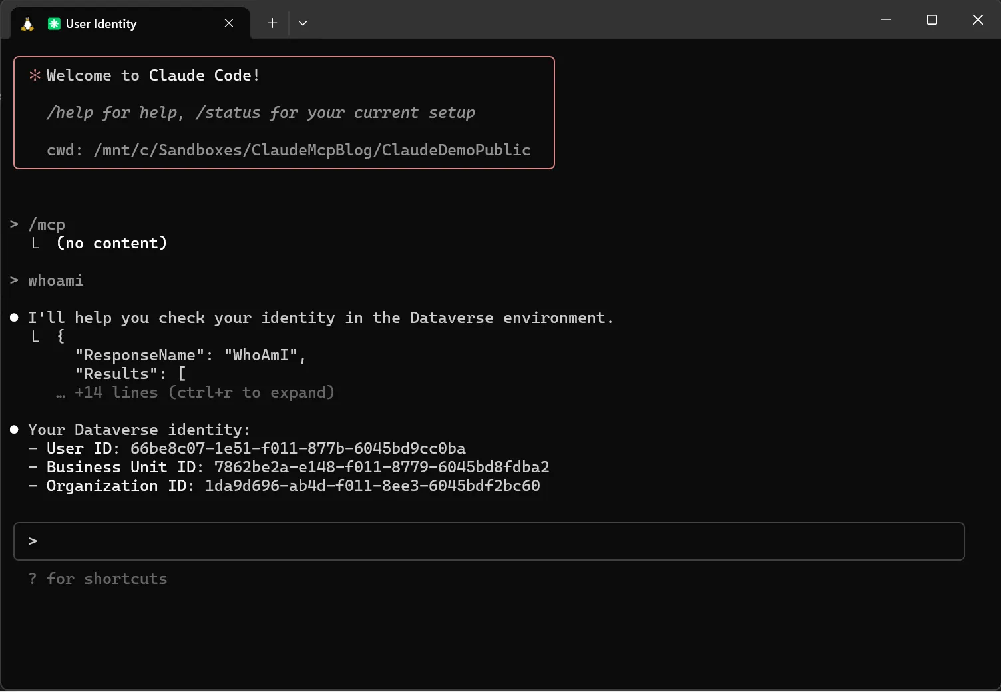Open a new terminal tab with plus

(272, 23)
